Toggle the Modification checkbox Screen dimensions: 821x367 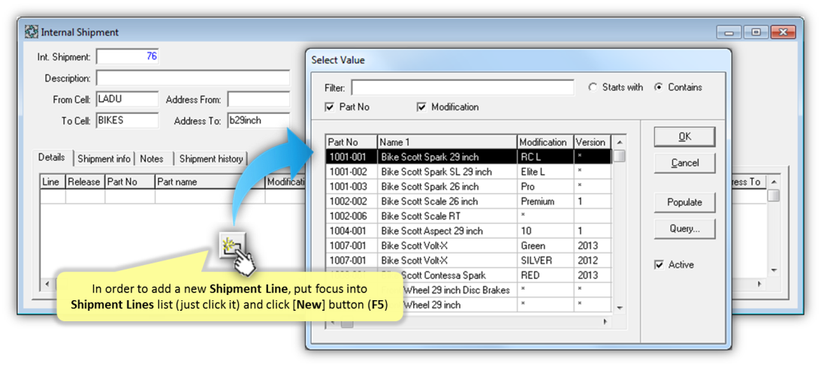pyautogui.click(x=421, y=107)
